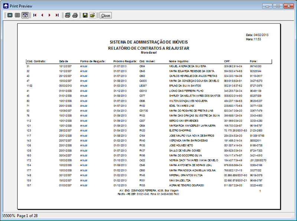
Task: Open the system menu from house icon
Action: pyautogui.click(x=5, y=6)
